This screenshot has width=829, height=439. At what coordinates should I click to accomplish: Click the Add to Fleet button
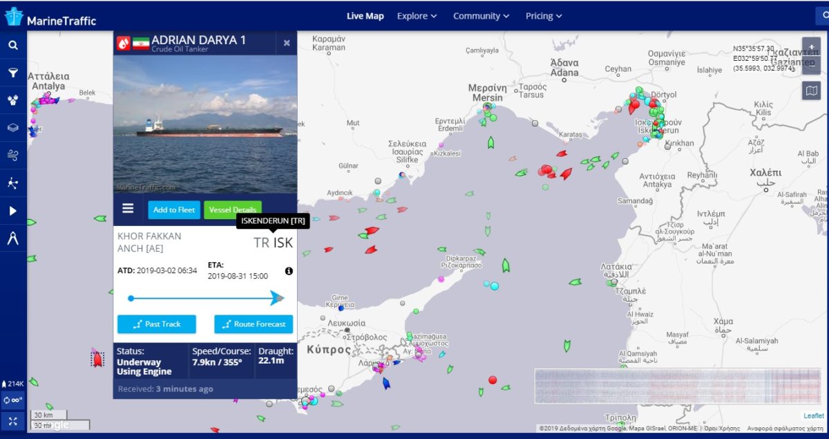tap(174, 209)
